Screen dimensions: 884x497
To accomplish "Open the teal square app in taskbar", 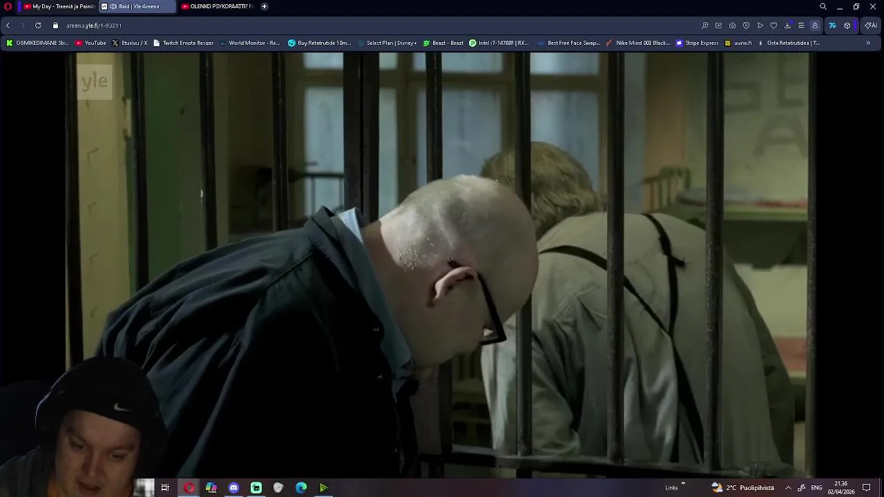I will point(256,488).
